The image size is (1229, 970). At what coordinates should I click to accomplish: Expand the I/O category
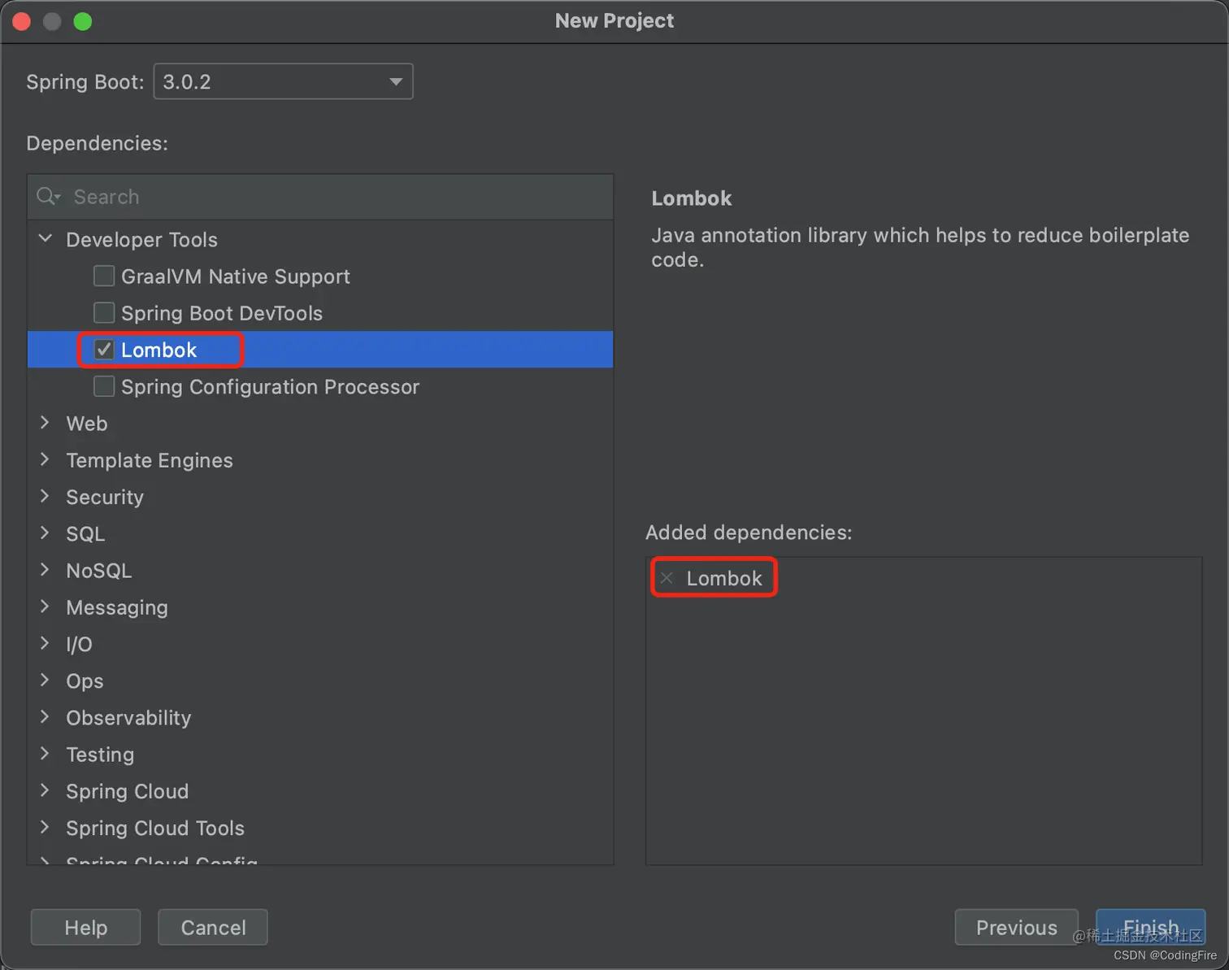(46, 643)
